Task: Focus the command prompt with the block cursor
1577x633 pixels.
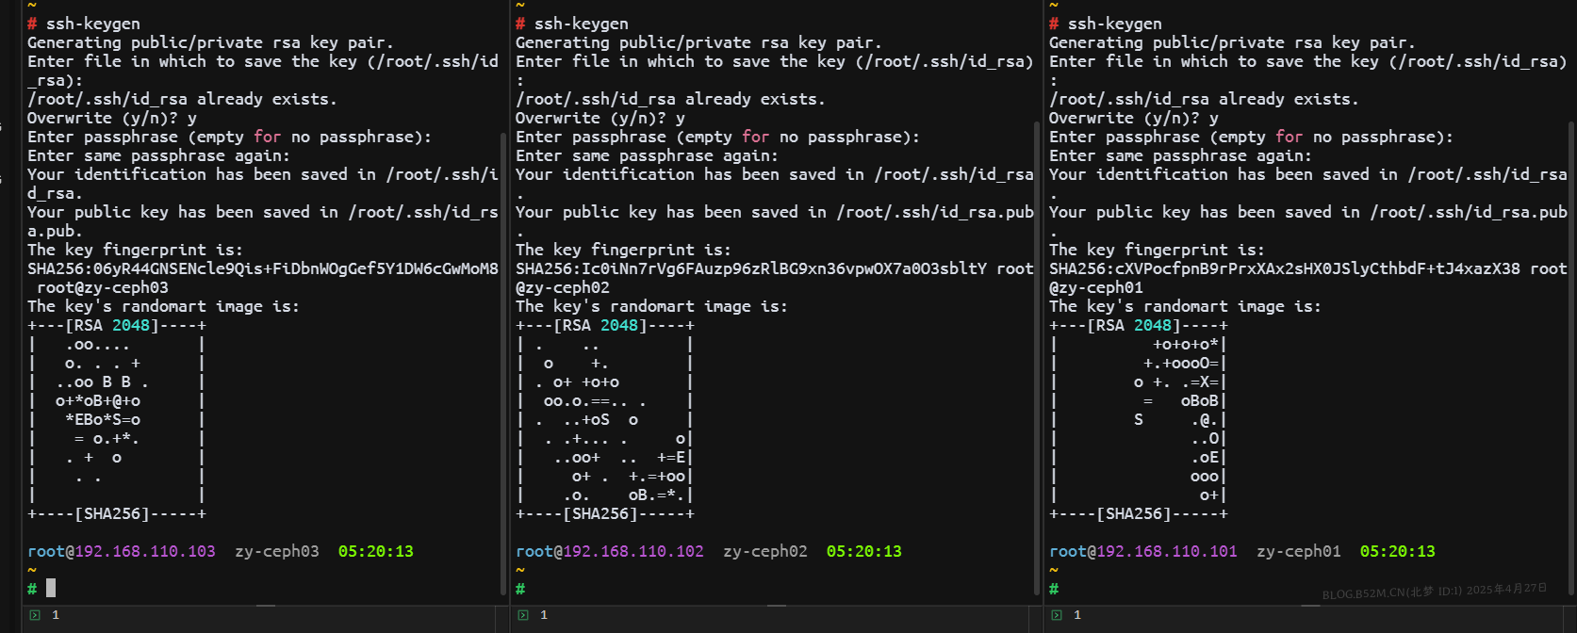Action: click(51, 589)
